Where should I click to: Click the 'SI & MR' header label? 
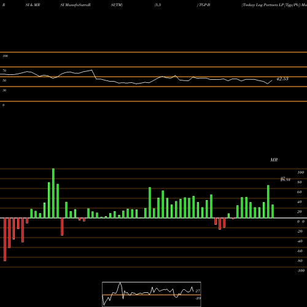[x=33, y=5]
